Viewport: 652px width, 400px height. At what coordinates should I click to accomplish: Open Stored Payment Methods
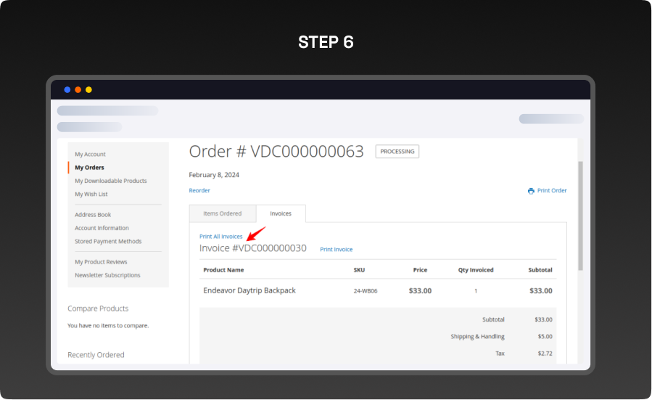pos(108,241)
